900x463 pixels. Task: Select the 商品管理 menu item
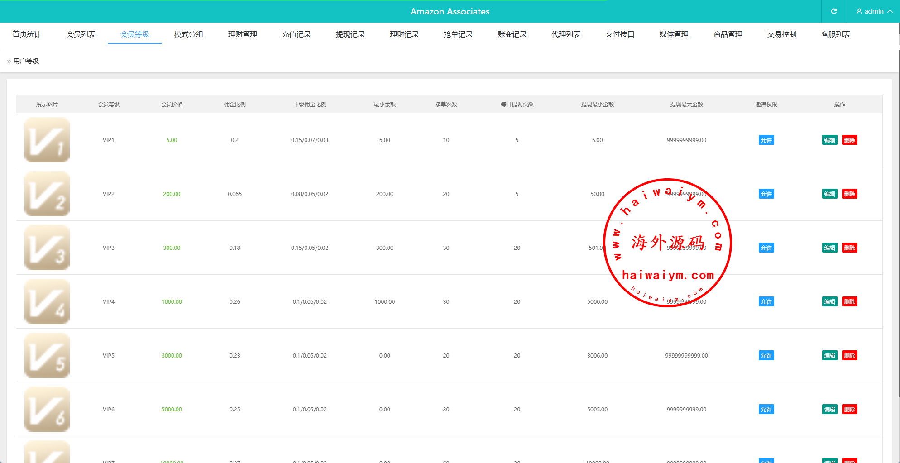[728, 34]
